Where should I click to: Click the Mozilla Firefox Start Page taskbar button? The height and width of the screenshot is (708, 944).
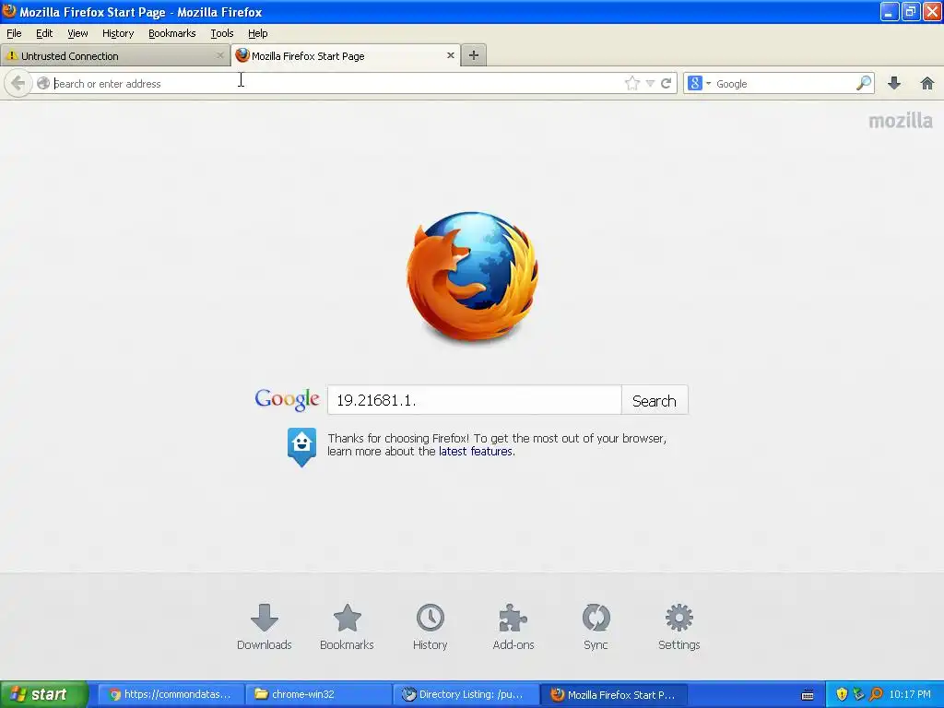point(614,694)
